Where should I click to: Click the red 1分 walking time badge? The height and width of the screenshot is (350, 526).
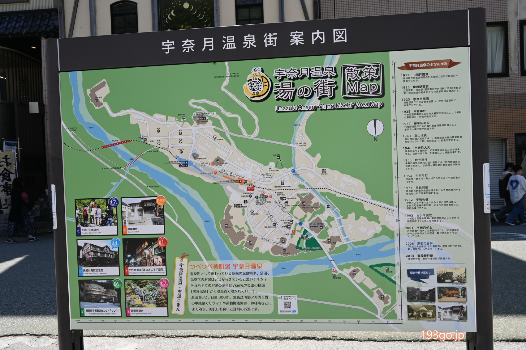[x=162, y=241]
